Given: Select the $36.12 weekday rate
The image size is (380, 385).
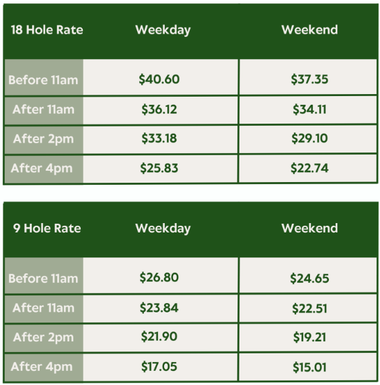Looking at the screenshot, I should tap(159, 110).
